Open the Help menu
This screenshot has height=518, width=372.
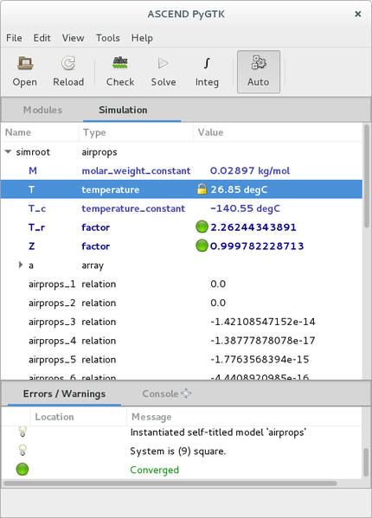[x=142, y=38]
